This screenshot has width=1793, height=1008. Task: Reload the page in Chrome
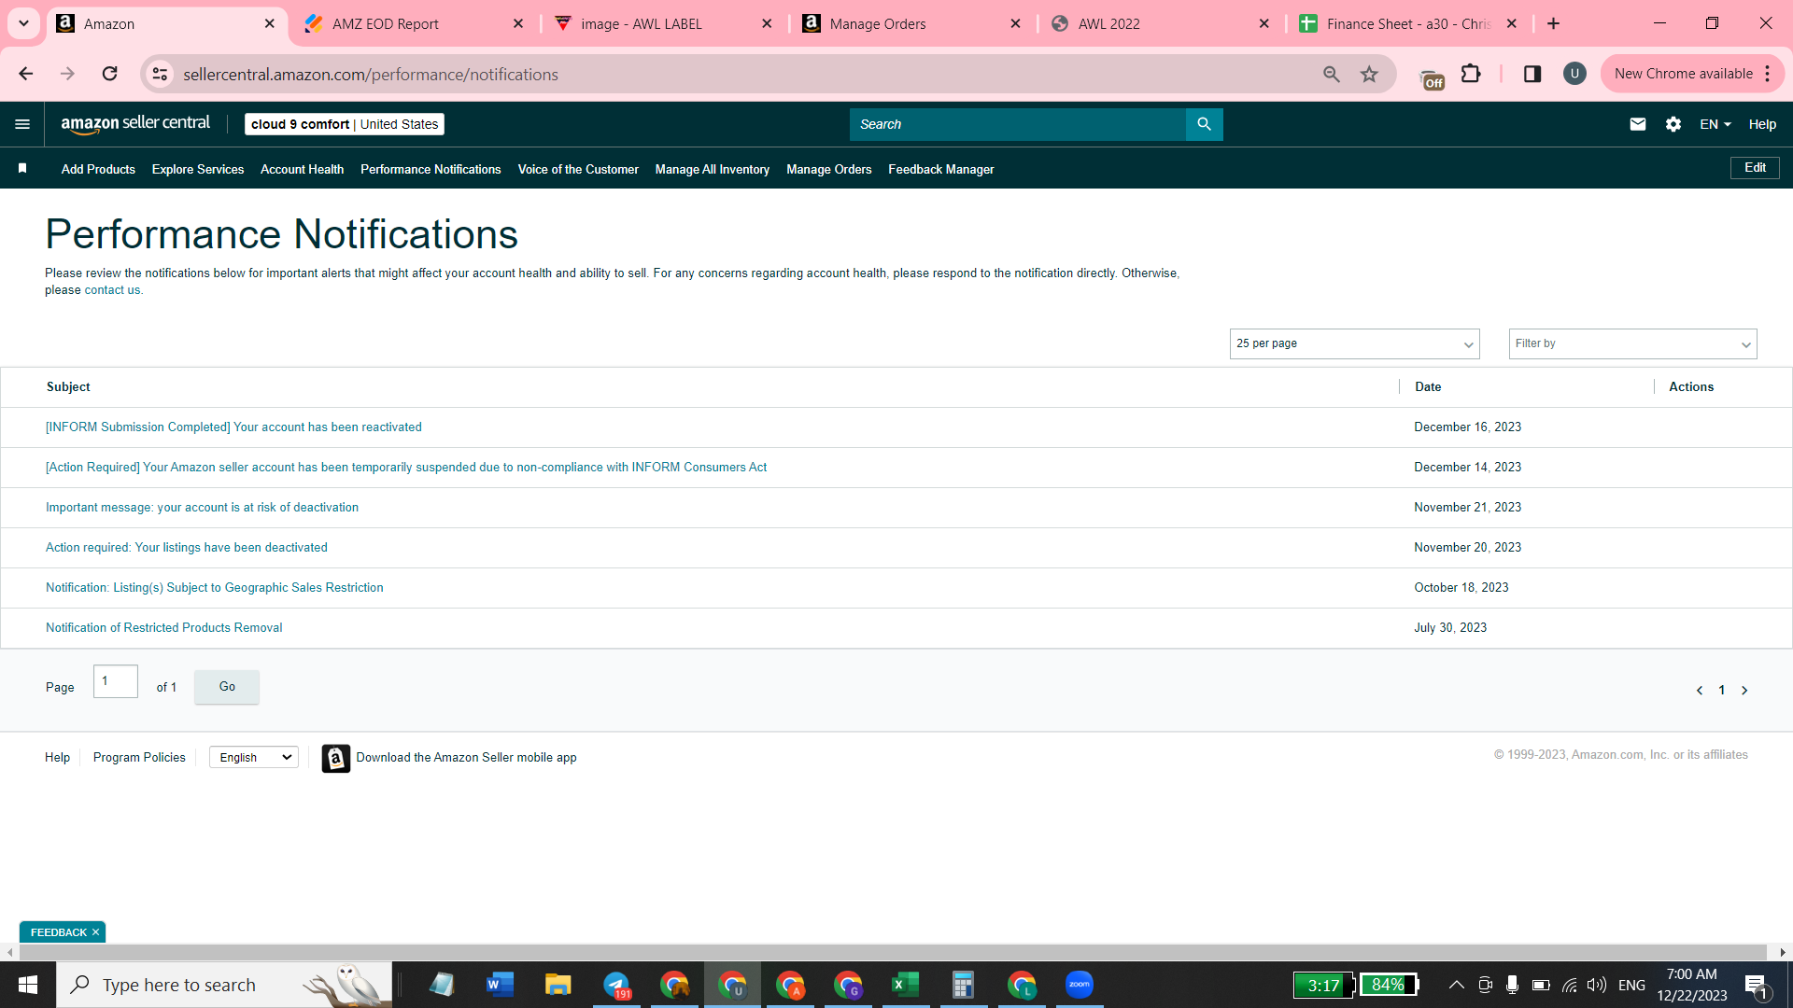pyautogui.click(x=109, y=74)
